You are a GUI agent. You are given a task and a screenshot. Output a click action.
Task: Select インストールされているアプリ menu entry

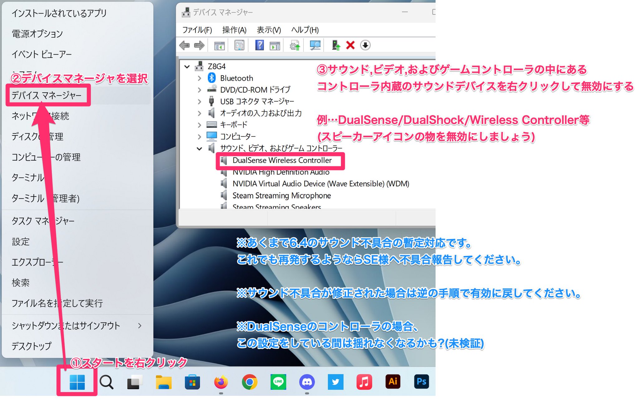coord(76,13)
